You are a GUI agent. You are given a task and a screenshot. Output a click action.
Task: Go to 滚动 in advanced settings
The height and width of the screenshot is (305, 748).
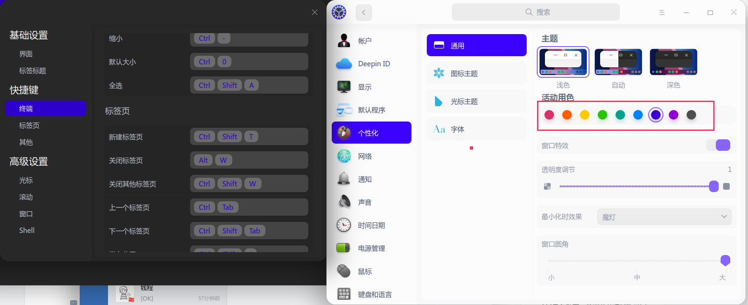coord(26,197)
